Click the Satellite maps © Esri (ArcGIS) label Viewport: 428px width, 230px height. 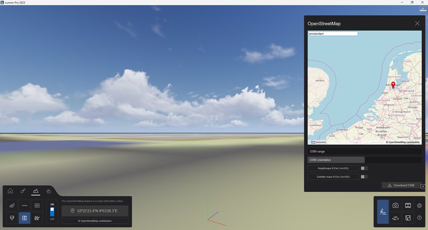coord(333,177)
